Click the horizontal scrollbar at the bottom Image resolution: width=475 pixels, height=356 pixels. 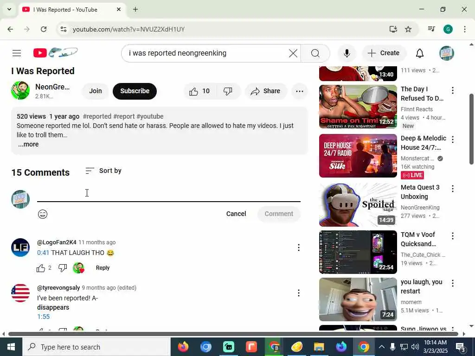233,334
